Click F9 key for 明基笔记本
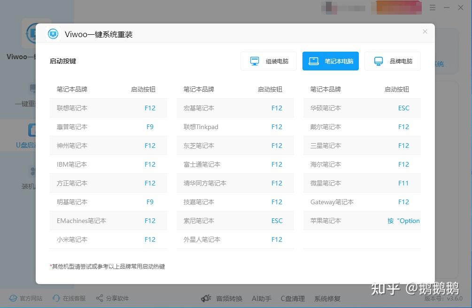This screenshot has height=308, width=472. [150, 202]
